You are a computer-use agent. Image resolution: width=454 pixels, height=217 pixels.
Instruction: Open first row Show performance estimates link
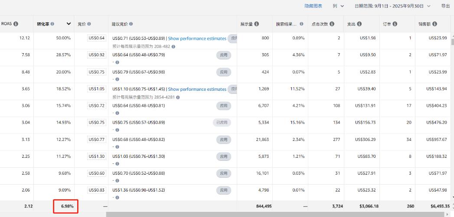coord(197,38)
